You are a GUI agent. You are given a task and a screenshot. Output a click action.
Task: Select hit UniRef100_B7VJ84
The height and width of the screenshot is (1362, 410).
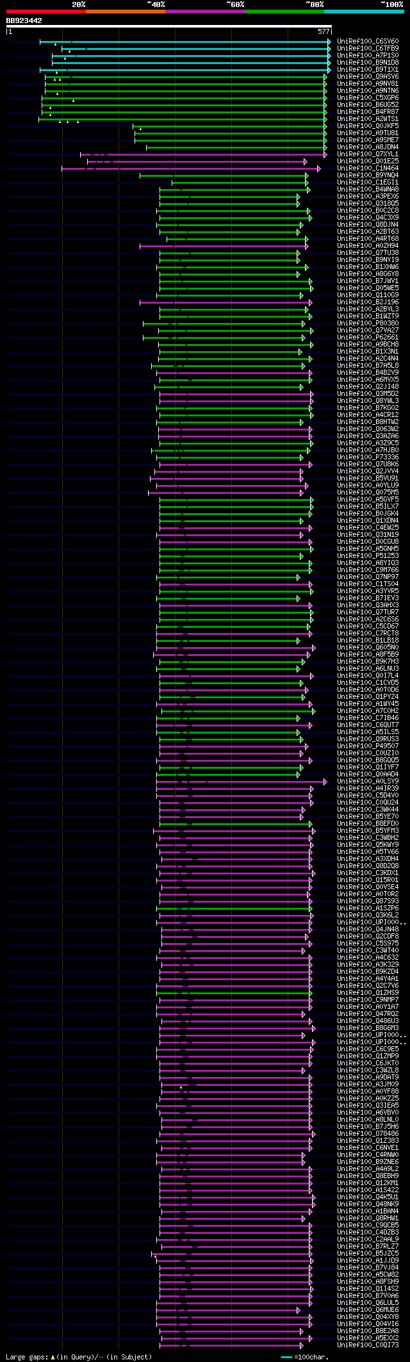click(x=368, y=1268)
